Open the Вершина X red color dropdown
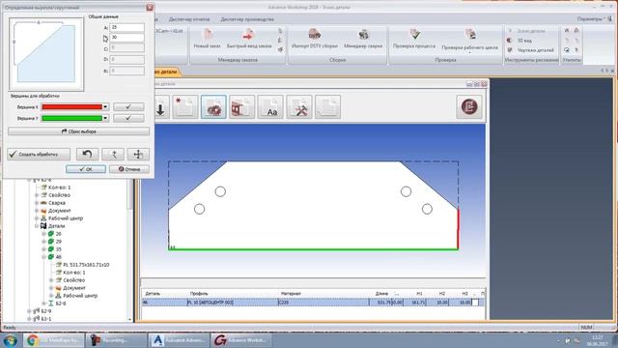Screen dimensions: 618x348 [105, 107]
